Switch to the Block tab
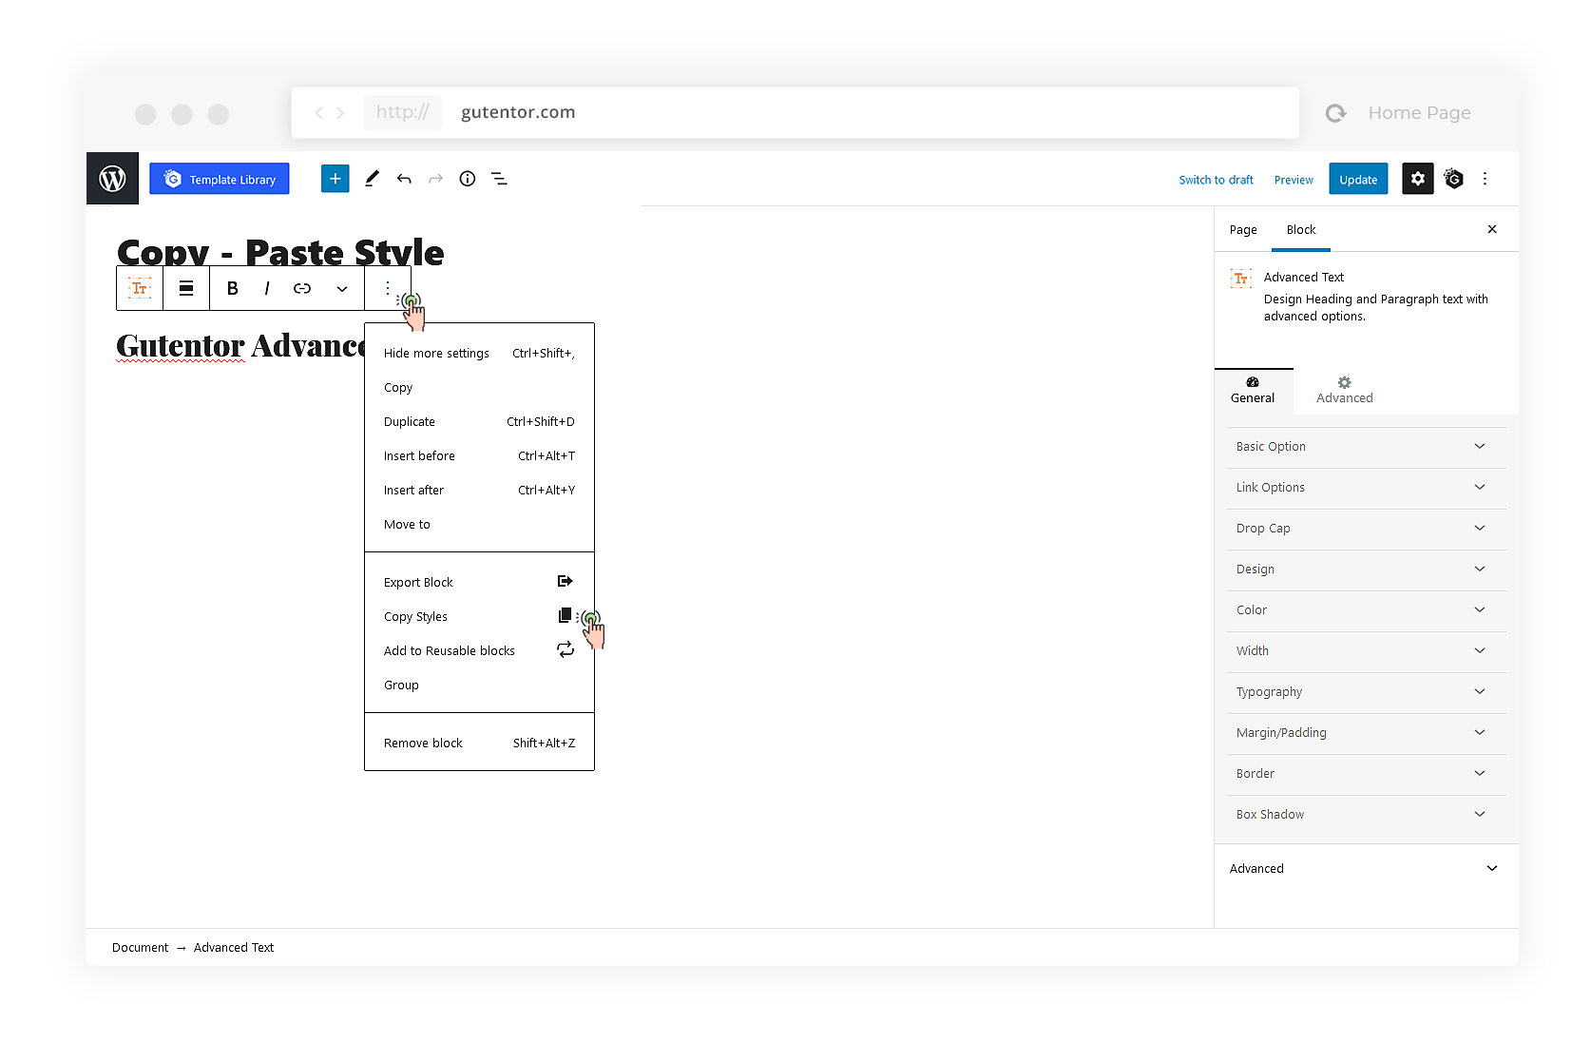Image resolution: width=1591 pixels, height=1043 pixels. click(1301, 230)
